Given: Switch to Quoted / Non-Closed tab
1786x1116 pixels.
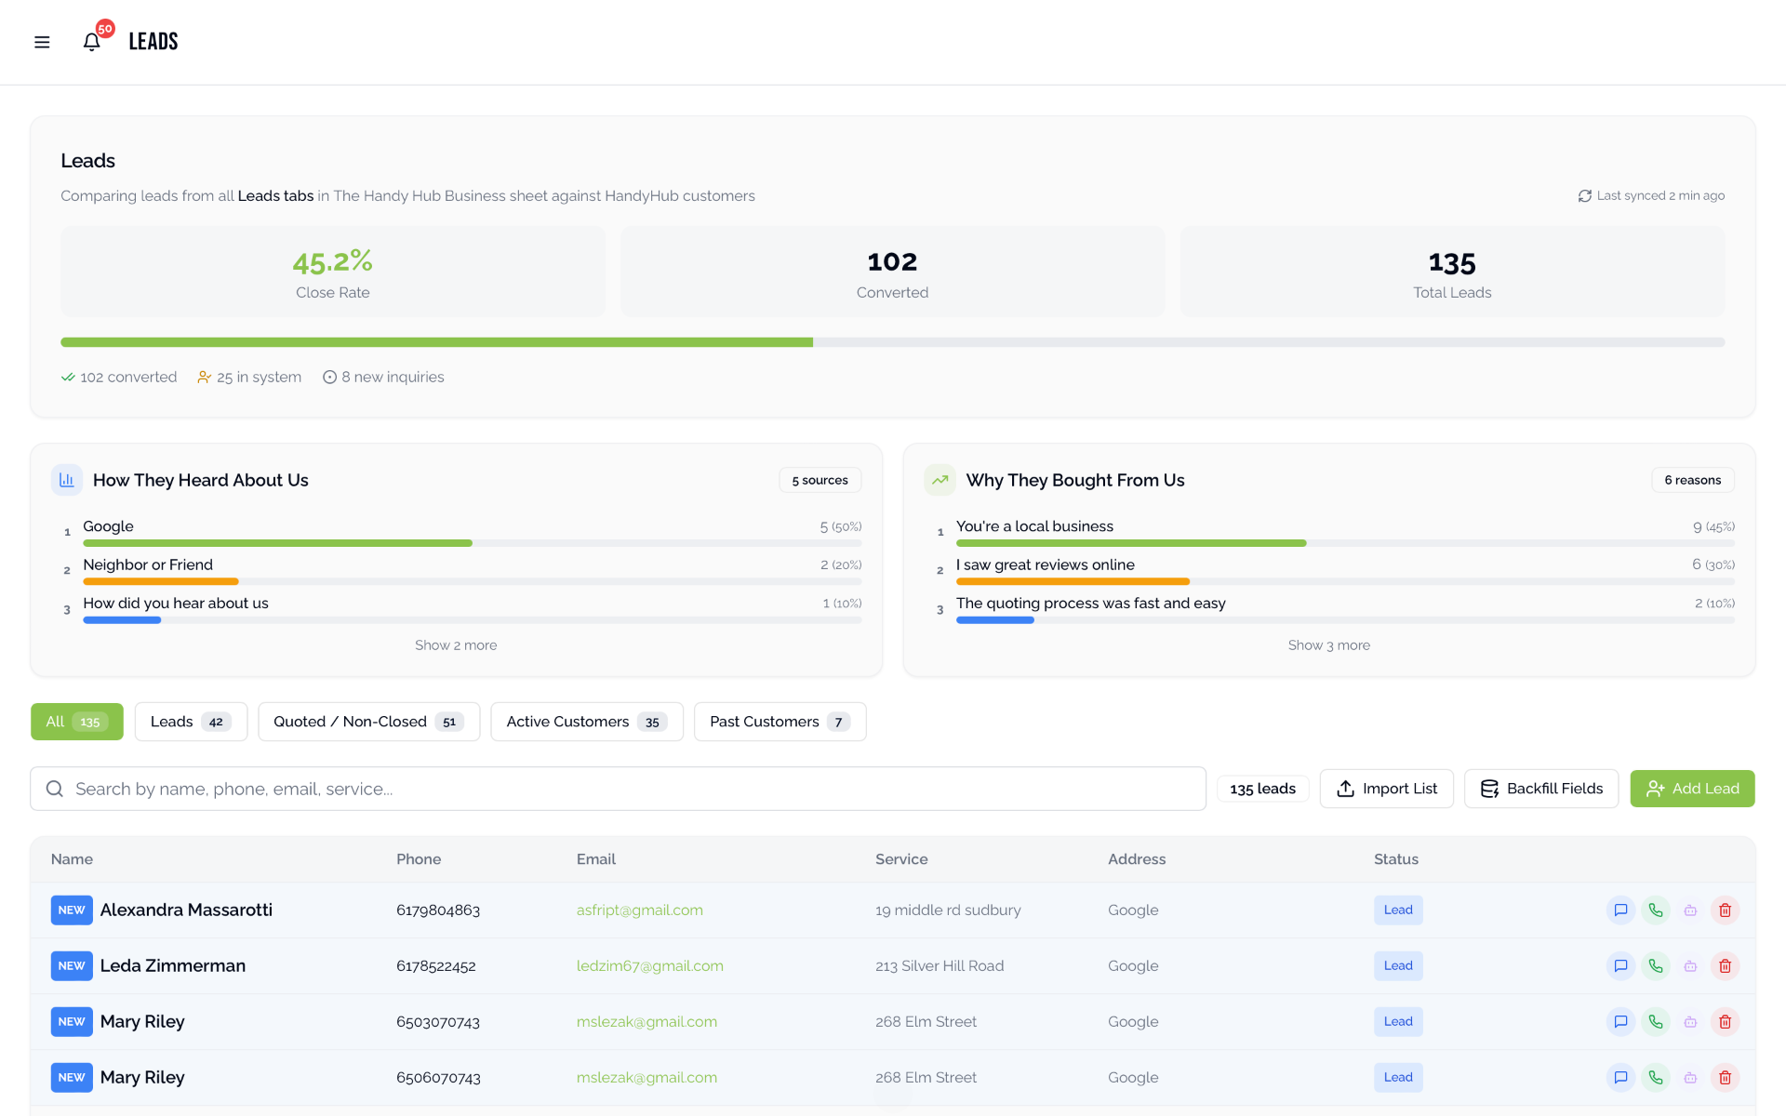Looking at the screenshot, I should click(x=369, y=722).
